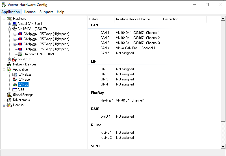
Task: Click the scrollbar down arrow
Action: 223,147
